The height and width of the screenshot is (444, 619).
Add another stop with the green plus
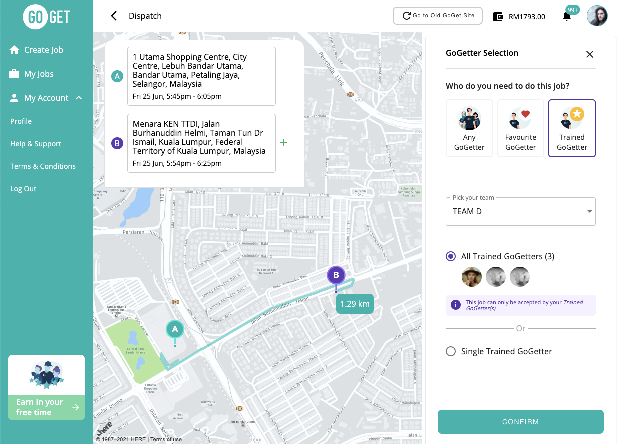tap(284, 143)
